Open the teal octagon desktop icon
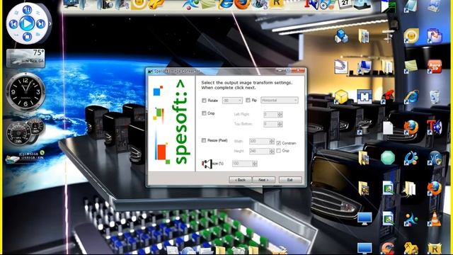 pyautogui.click(x=388, y=158)
